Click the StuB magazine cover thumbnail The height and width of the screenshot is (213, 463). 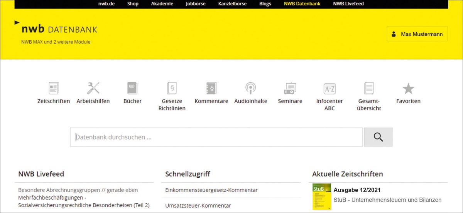point(322,196)
